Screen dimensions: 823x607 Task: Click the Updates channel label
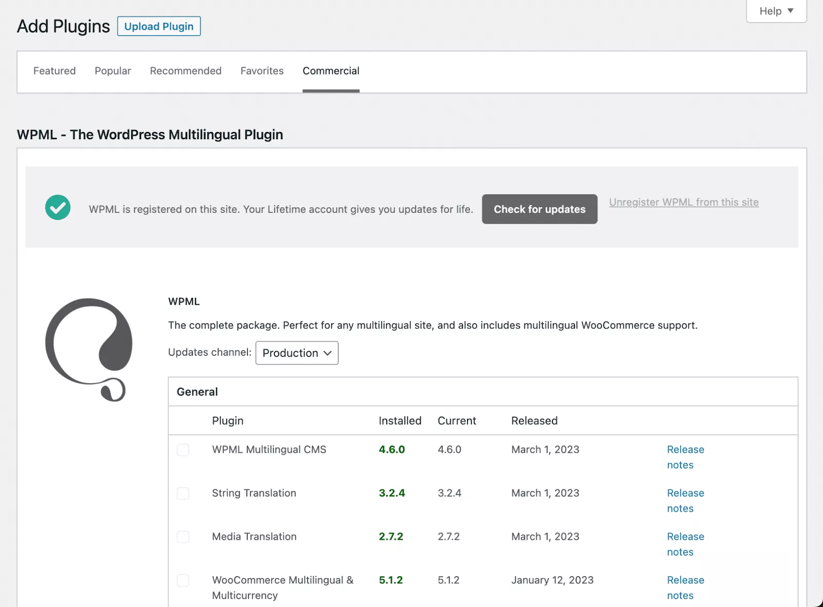210,353
